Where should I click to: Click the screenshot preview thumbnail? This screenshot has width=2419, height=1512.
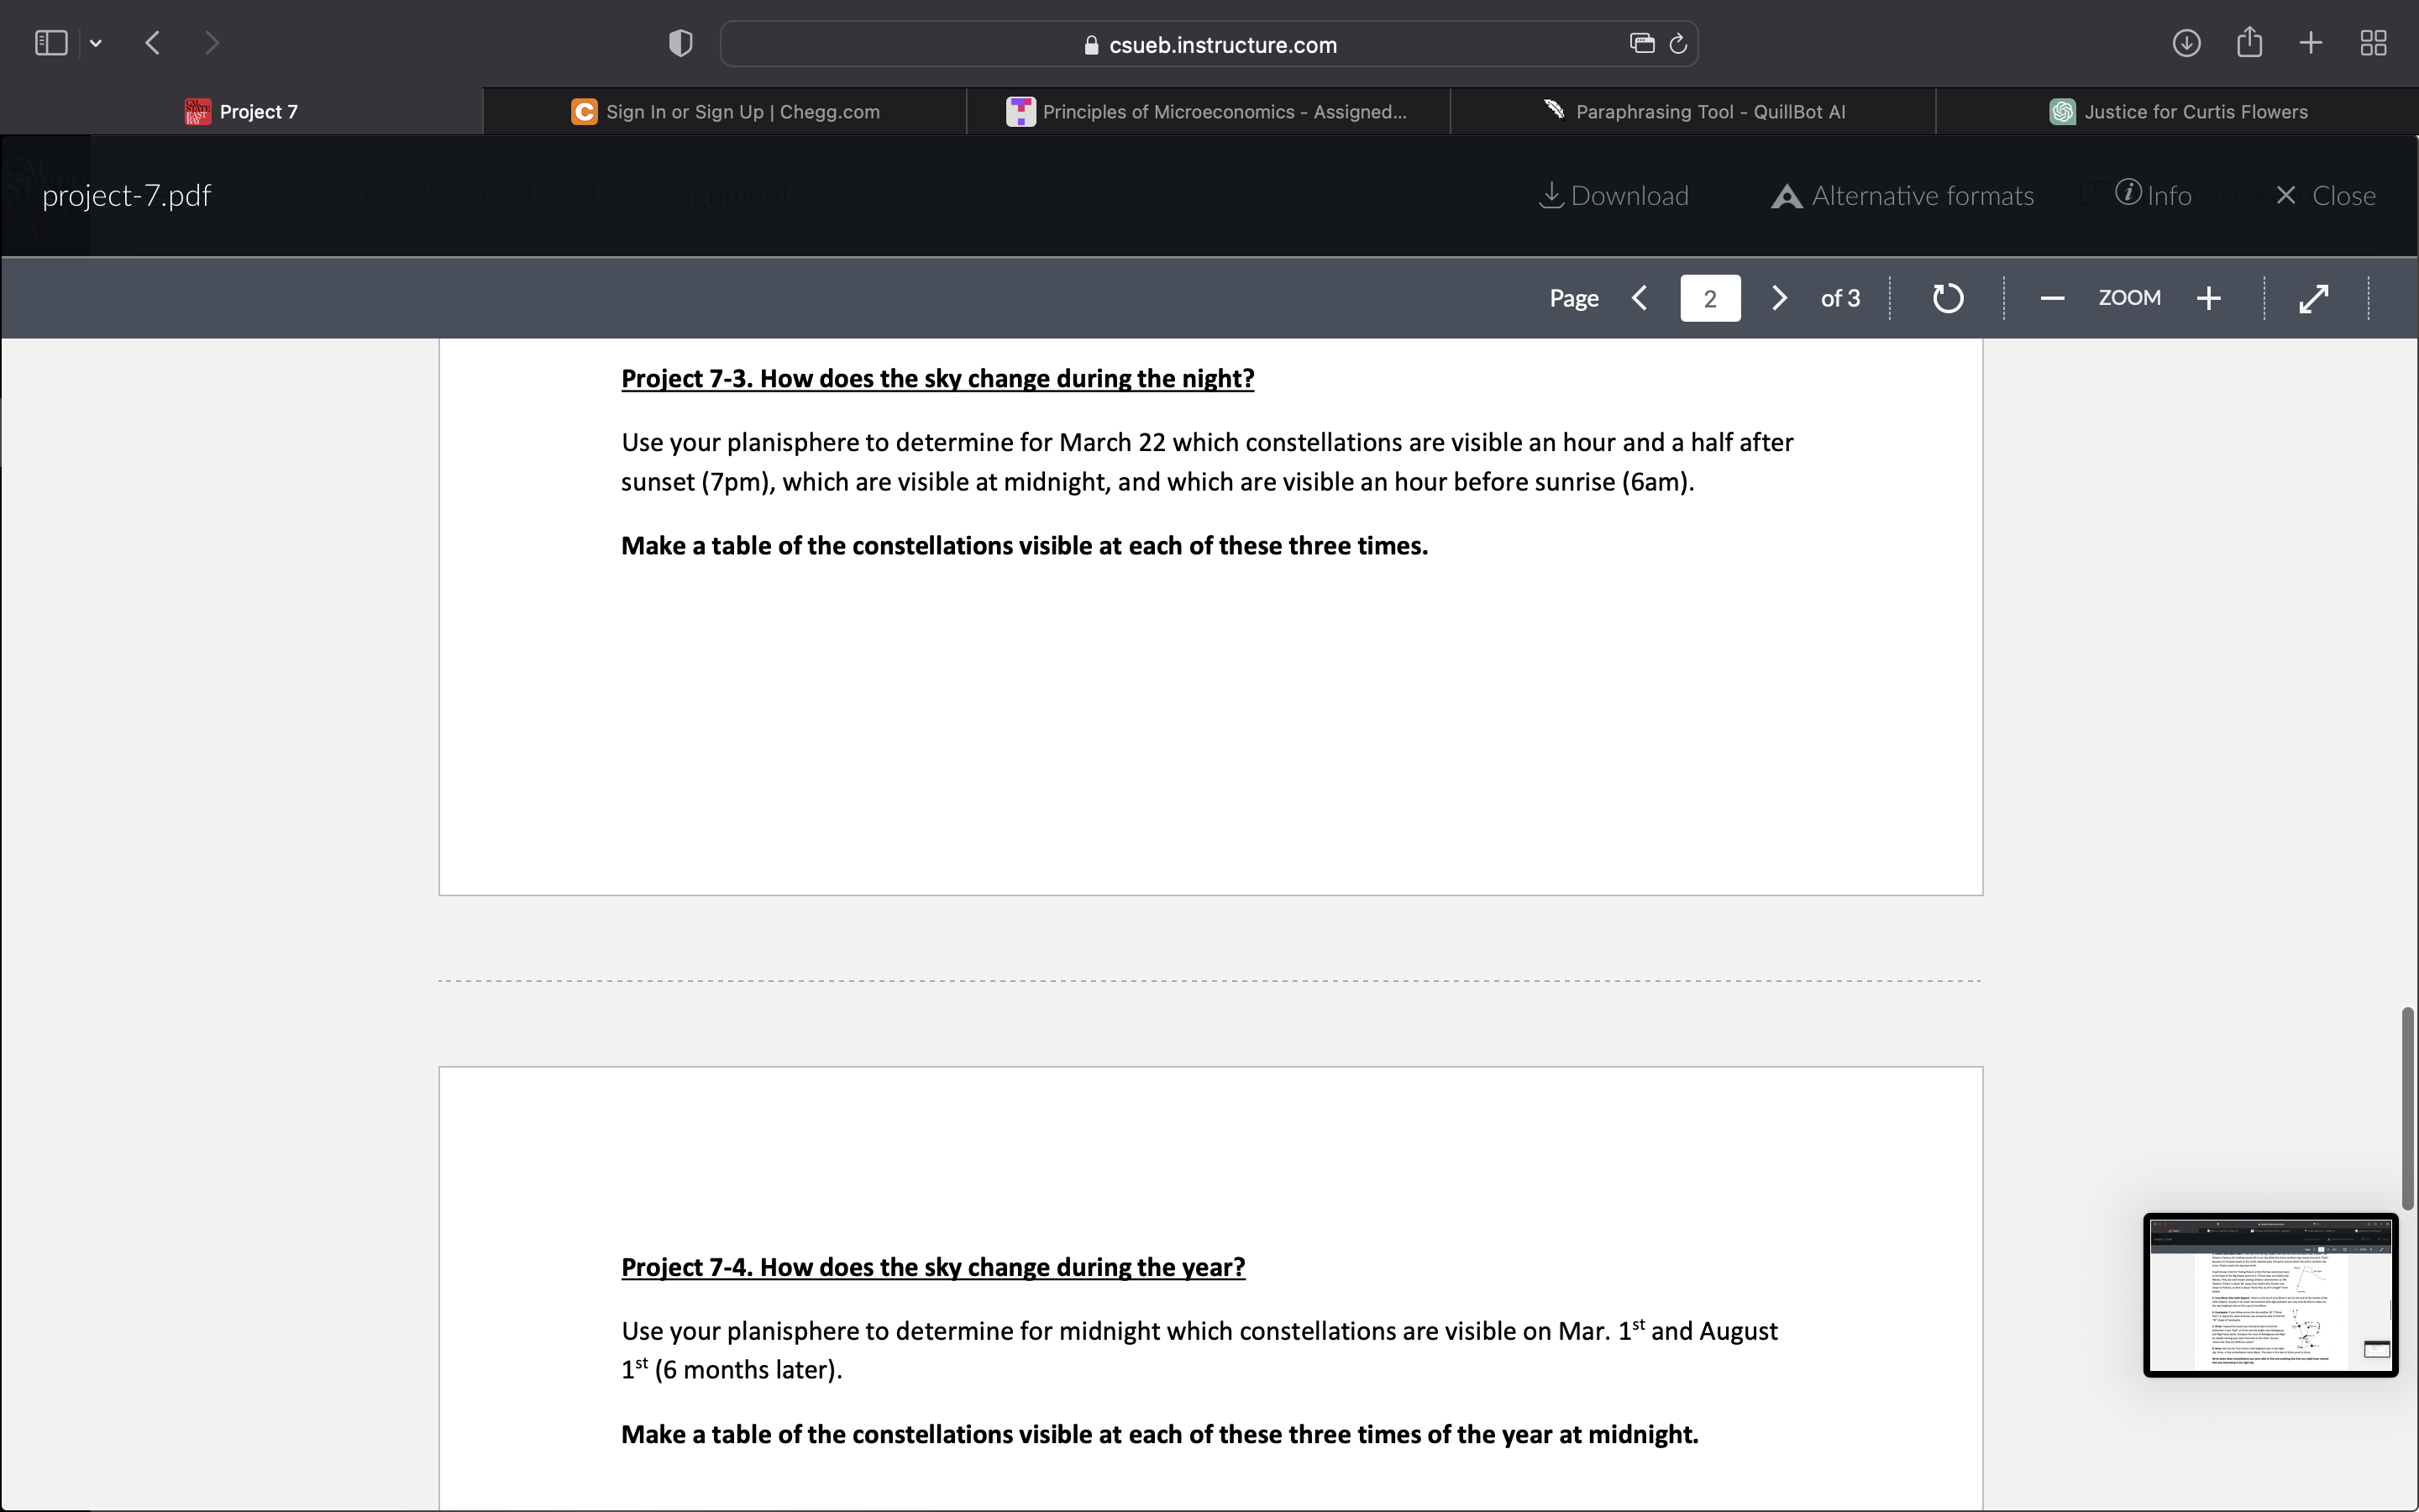2270,1295
